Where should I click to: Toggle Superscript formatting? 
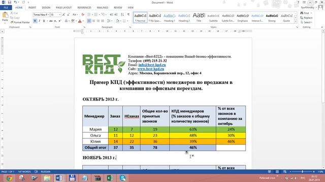click(60, 21)
